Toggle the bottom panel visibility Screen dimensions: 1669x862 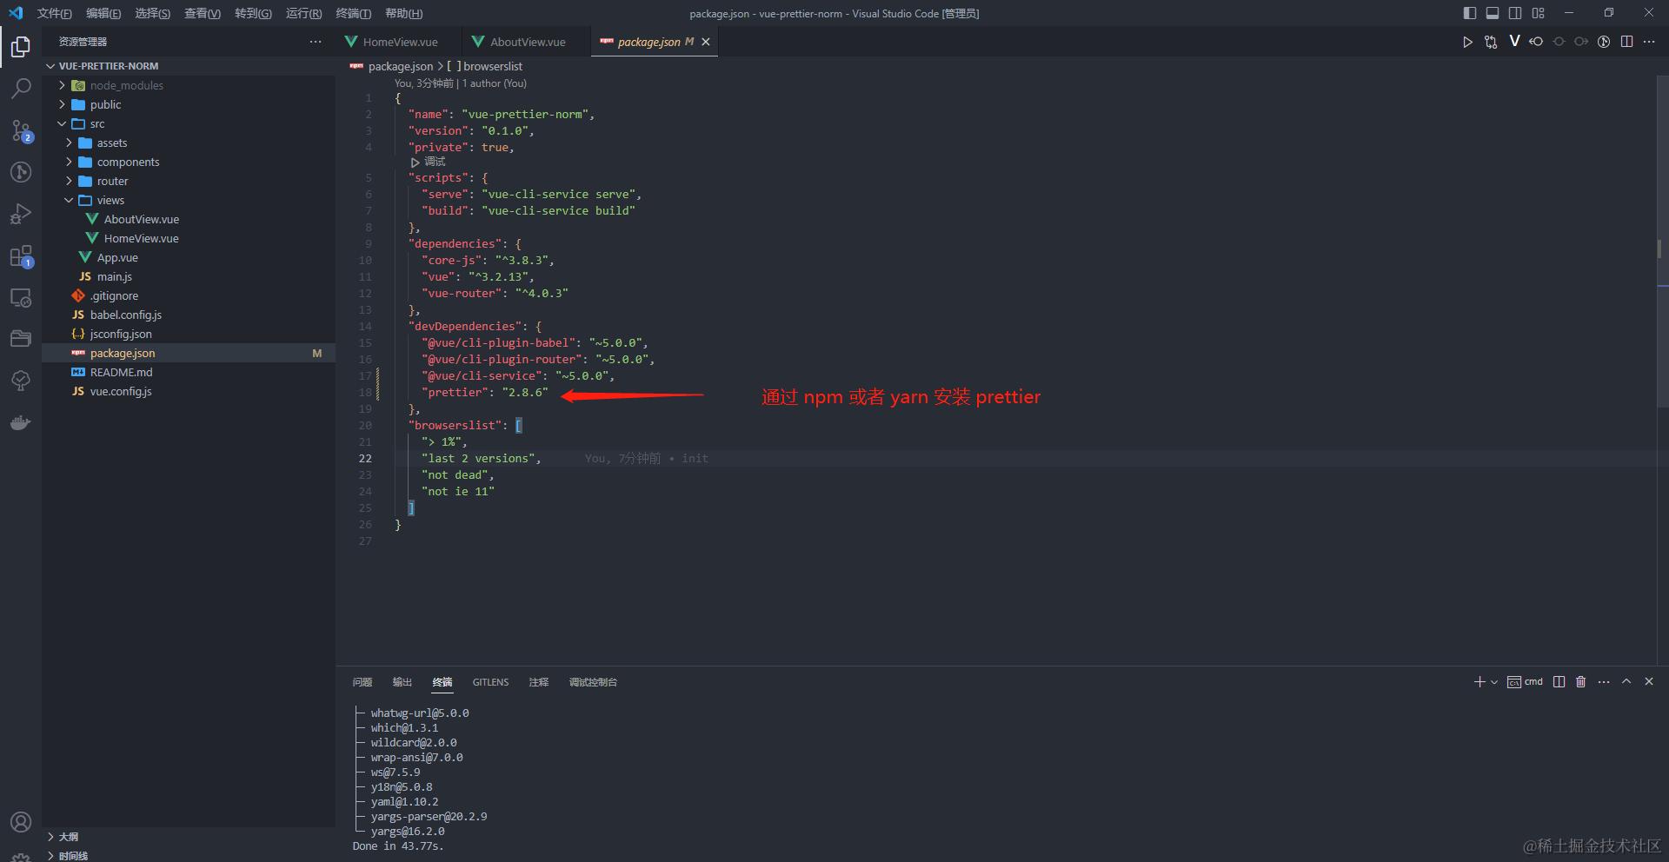pos(1493,13)
